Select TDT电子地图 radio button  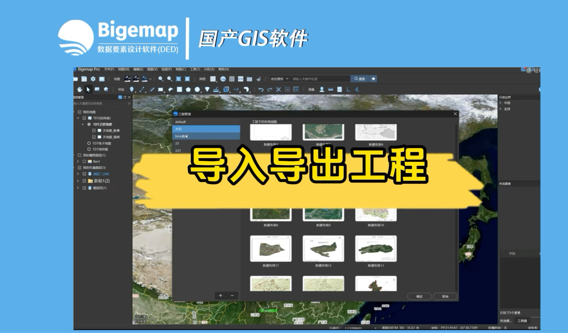[89, 143]
